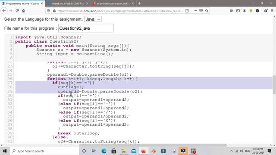The image size is (276, 155).
Task: Save page to Pocket icon
Action: pyautogui.click(x=201, y=11)
